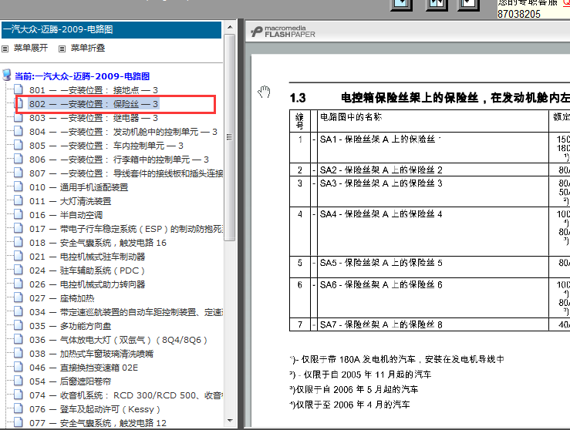This screenshot has width=570, height=430.
Task: Open 076 登车及起动许可 (Kessy) entry
Action: coord(95,409)
